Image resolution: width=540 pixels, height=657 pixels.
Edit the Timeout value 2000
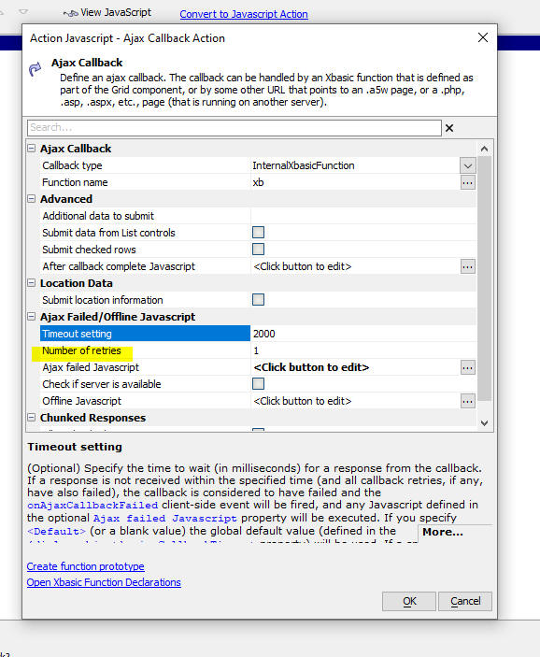tap(263, 334)
